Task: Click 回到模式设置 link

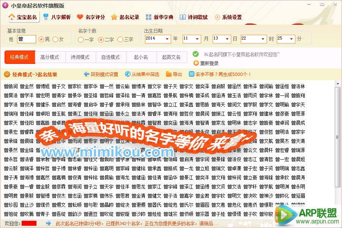Action: coord(104,74)
